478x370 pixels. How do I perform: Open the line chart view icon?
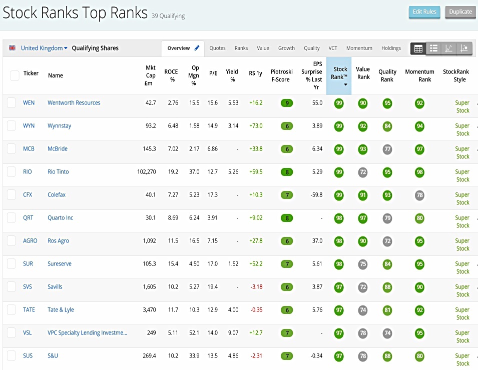449,48
